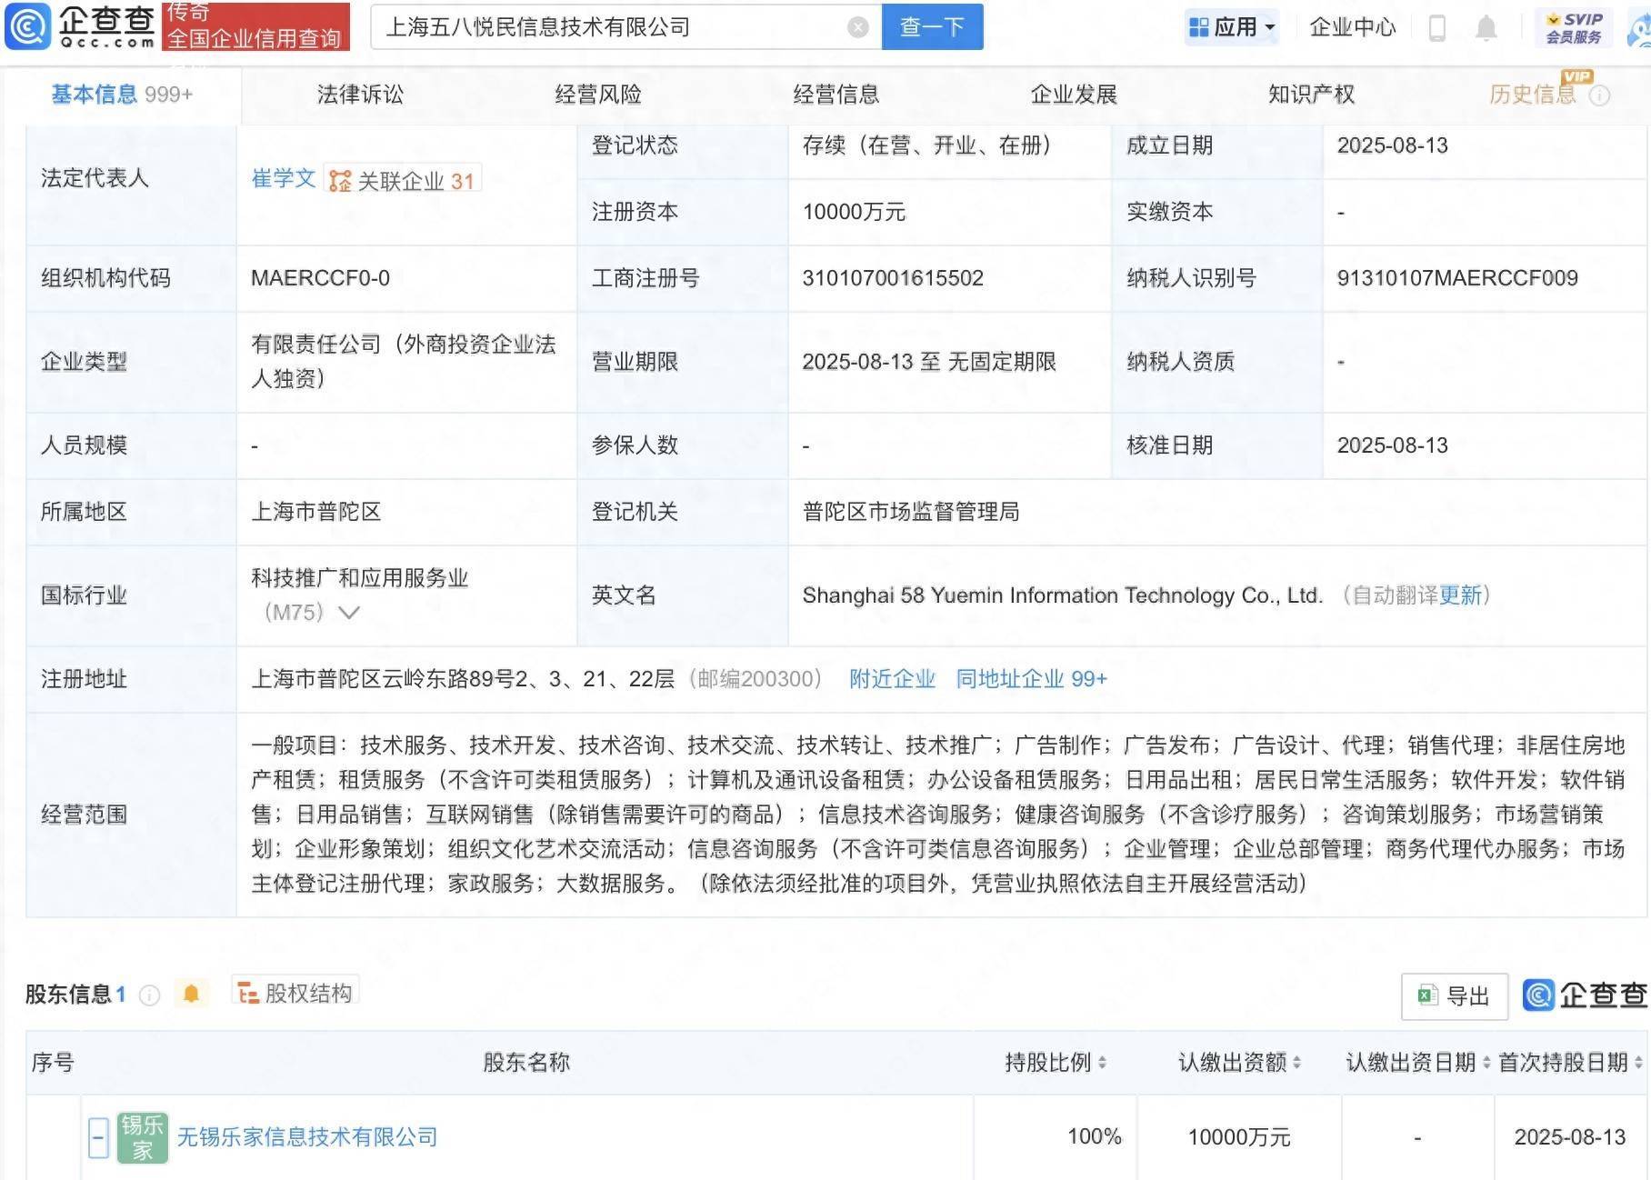Expand the 国标行业 M75 classification chevron
1651x1180 pixels.
click(348, 613)
